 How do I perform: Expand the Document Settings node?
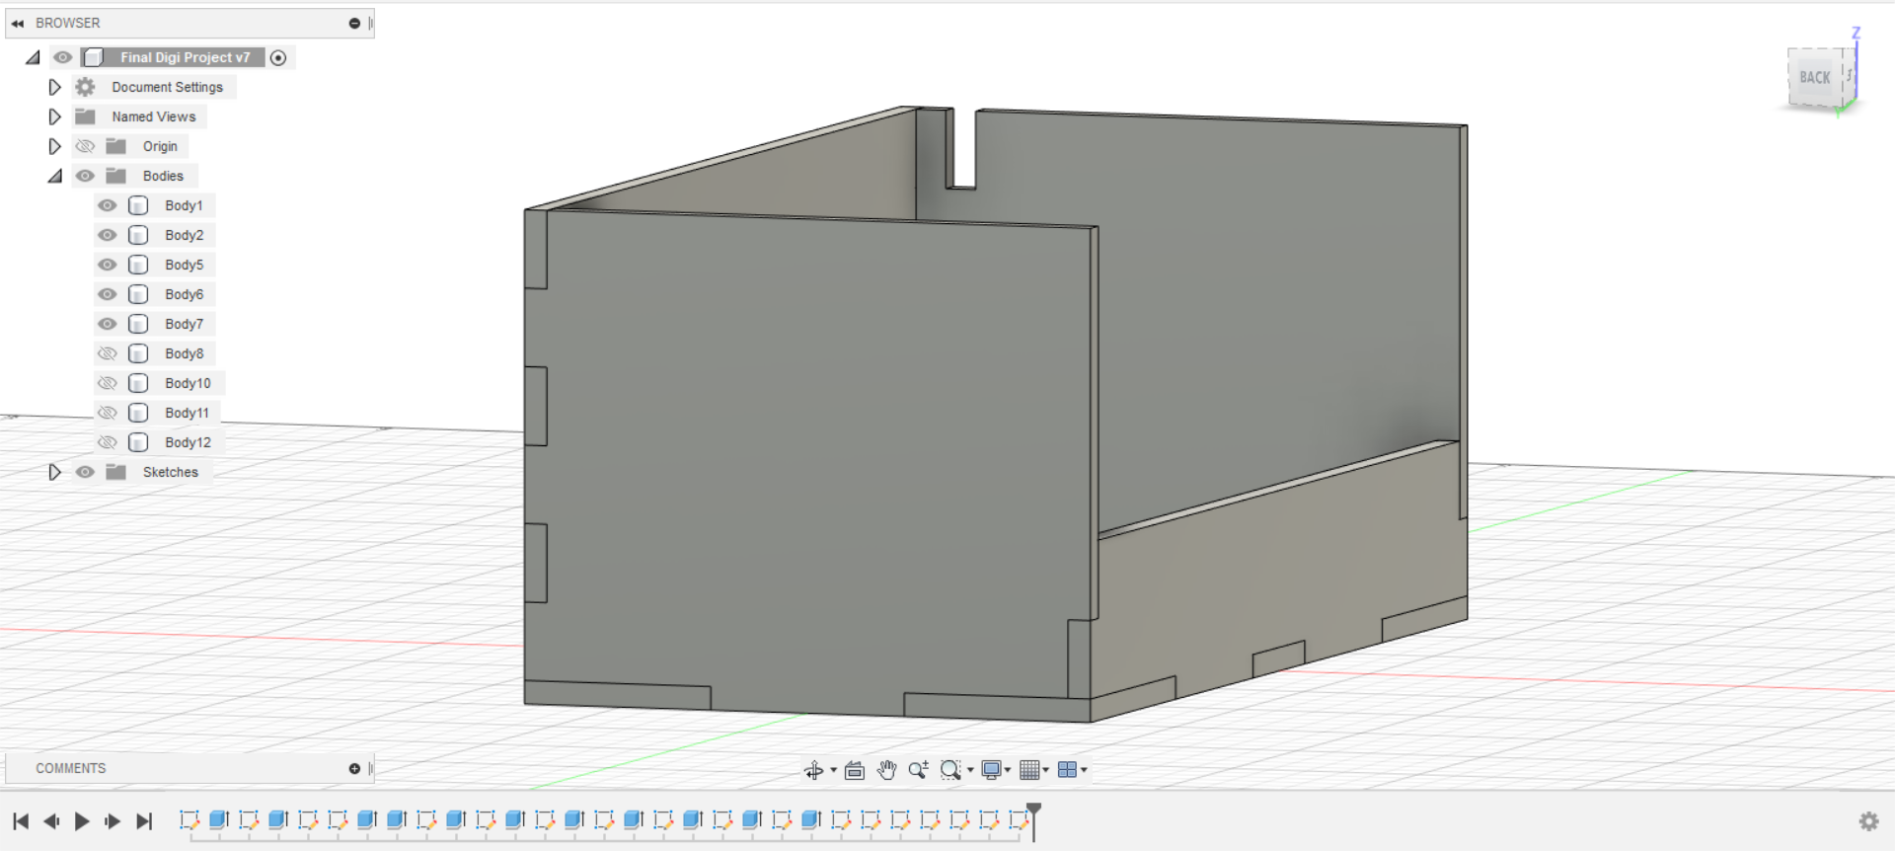(x=54, y=87)
